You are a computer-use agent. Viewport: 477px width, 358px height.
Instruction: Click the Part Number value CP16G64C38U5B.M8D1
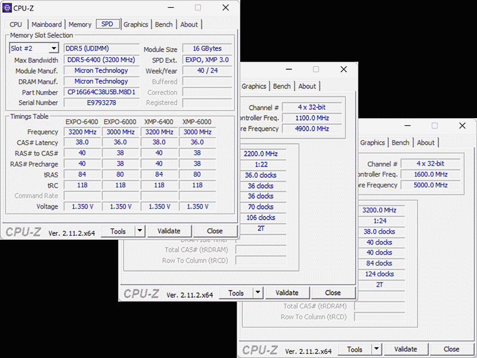coord(101,92)
